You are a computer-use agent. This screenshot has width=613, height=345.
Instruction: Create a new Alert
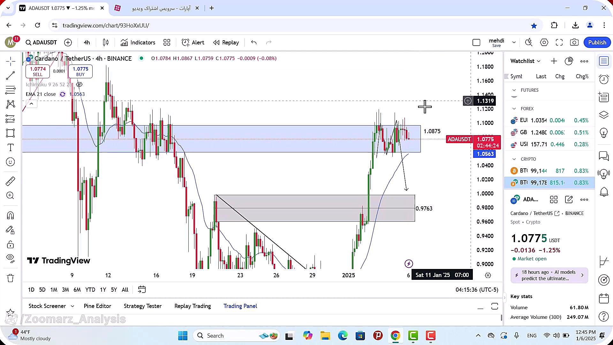click(x=193, y=42)
